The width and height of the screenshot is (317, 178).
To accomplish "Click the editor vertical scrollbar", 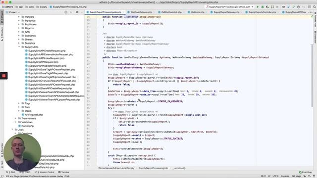I will pyautogui.click(x=312, y=76).
